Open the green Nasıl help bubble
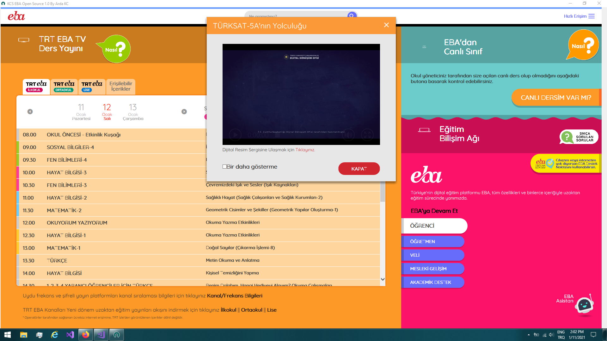607x341 pixels. coord(116,49)
